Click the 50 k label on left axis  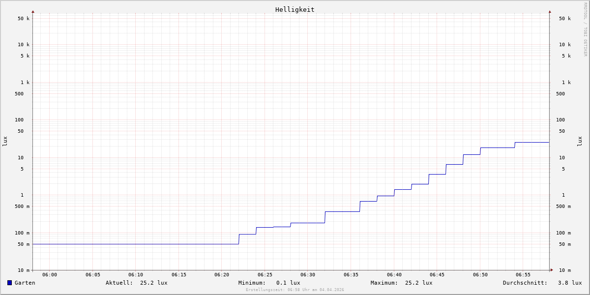point(24,19)
